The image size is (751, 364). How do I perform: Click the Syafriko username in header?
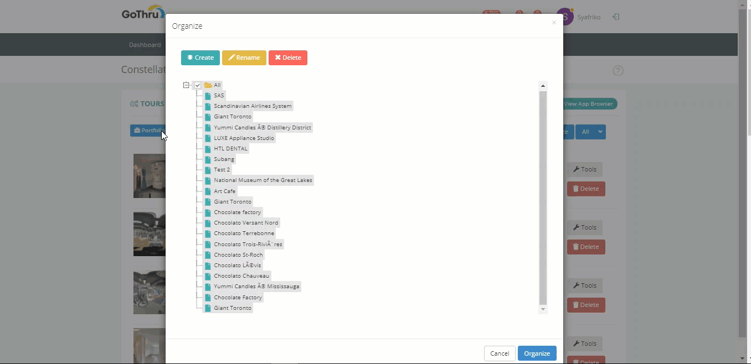(x=589, y=17)
